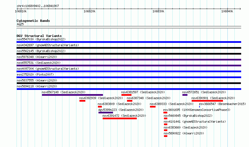Select the purple bar beneath nsv6557531
249x147 pixels.
coord(129,66)
